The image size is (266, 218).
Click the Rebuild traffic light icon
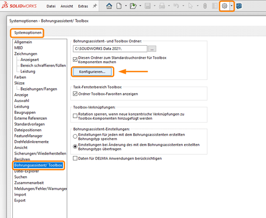pos(205,6)
